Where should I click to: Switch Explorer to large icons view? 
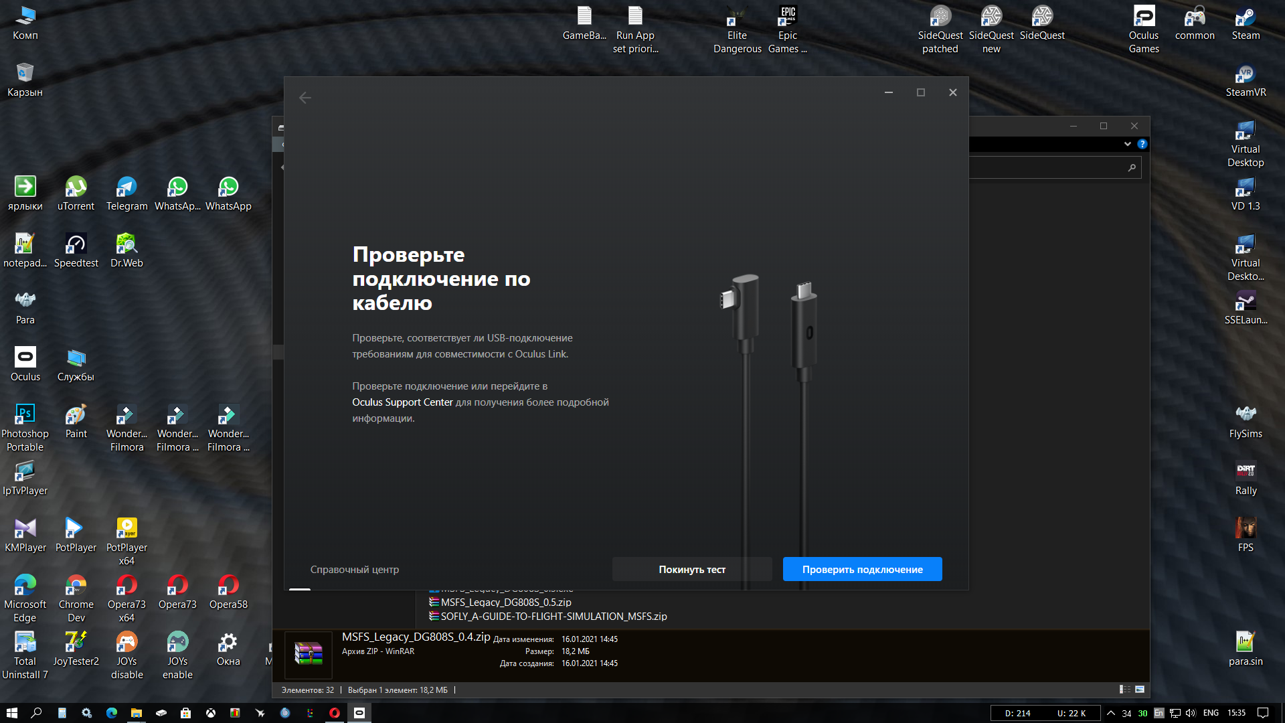(1140, 690)
